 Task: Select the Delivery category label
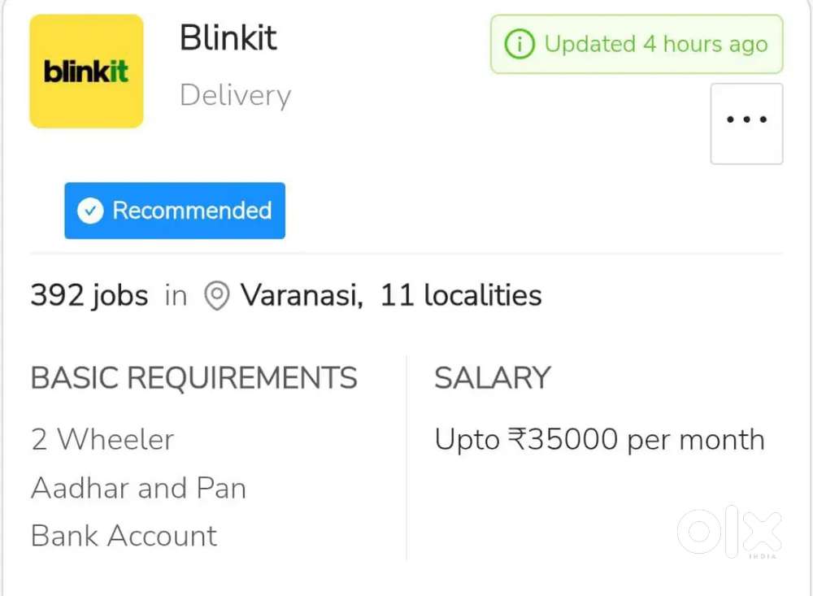point(235,95)
